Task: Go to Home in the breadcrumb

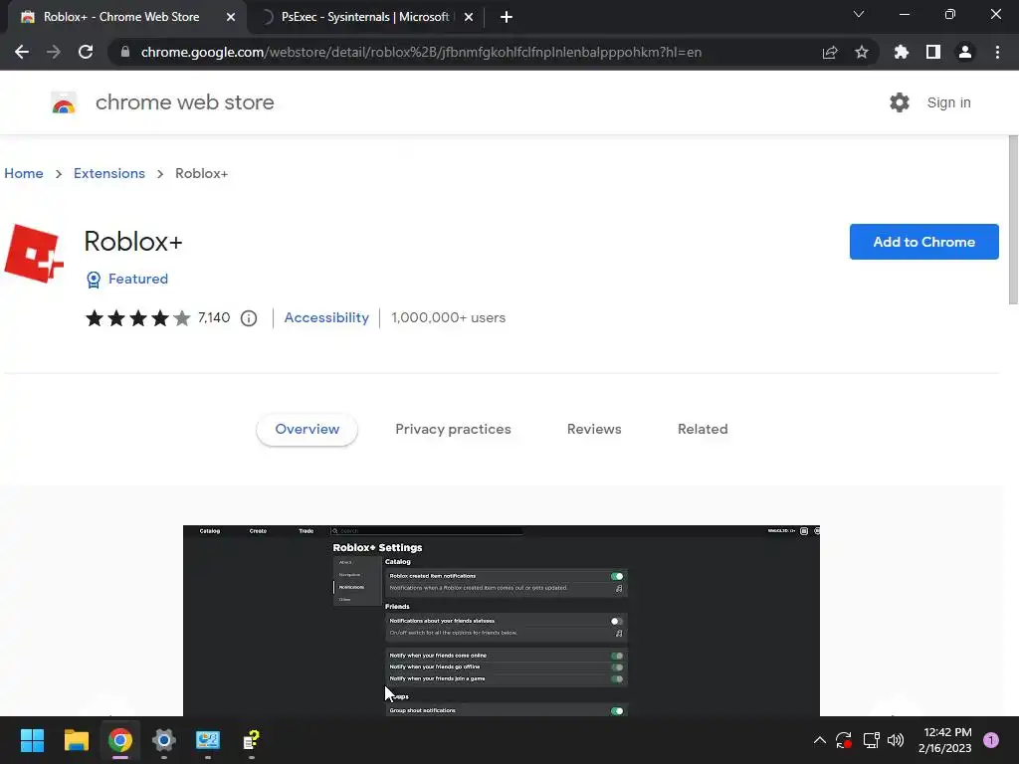Action: [24, 173]
